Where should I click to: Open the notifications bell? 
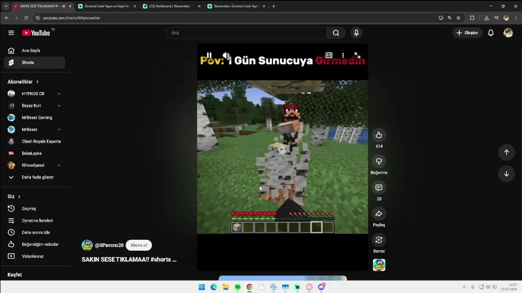click(x=491, y=33)
